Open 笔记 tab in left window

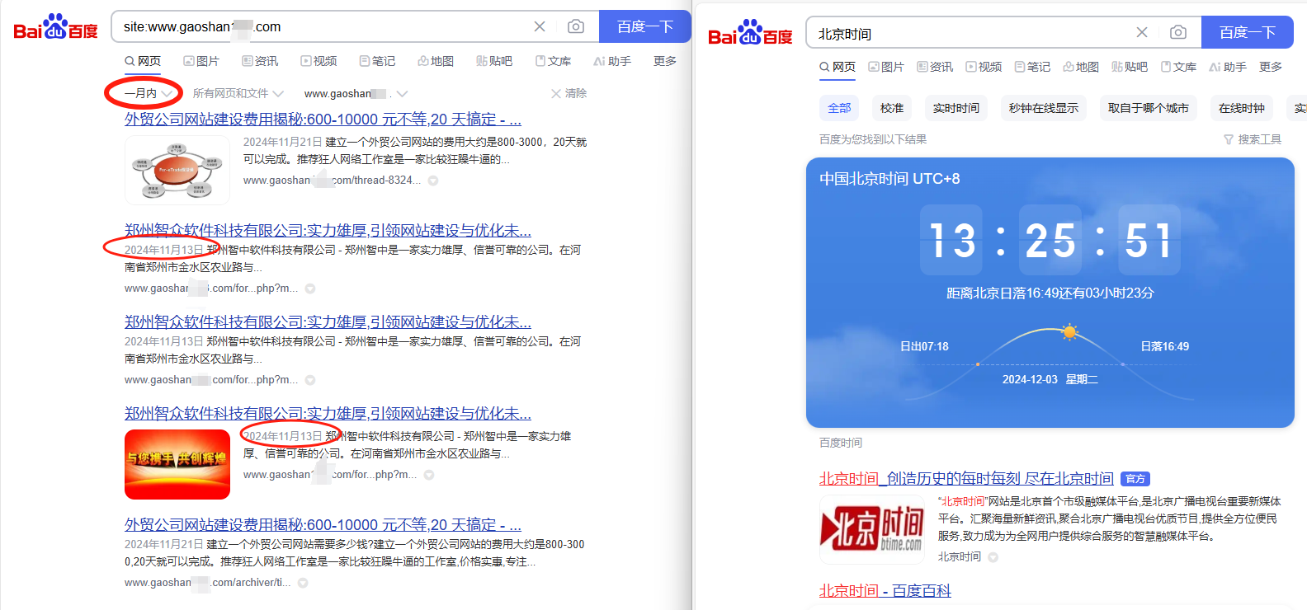coord(377,61)
